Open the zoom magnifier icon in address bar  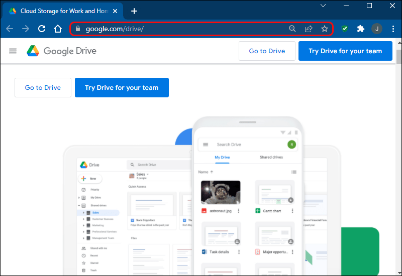pos(292,29)
